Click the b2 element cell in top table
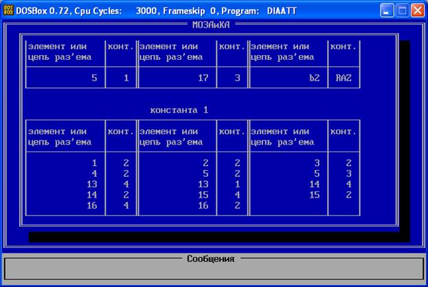The image size is (428, 287). [315, 78]
